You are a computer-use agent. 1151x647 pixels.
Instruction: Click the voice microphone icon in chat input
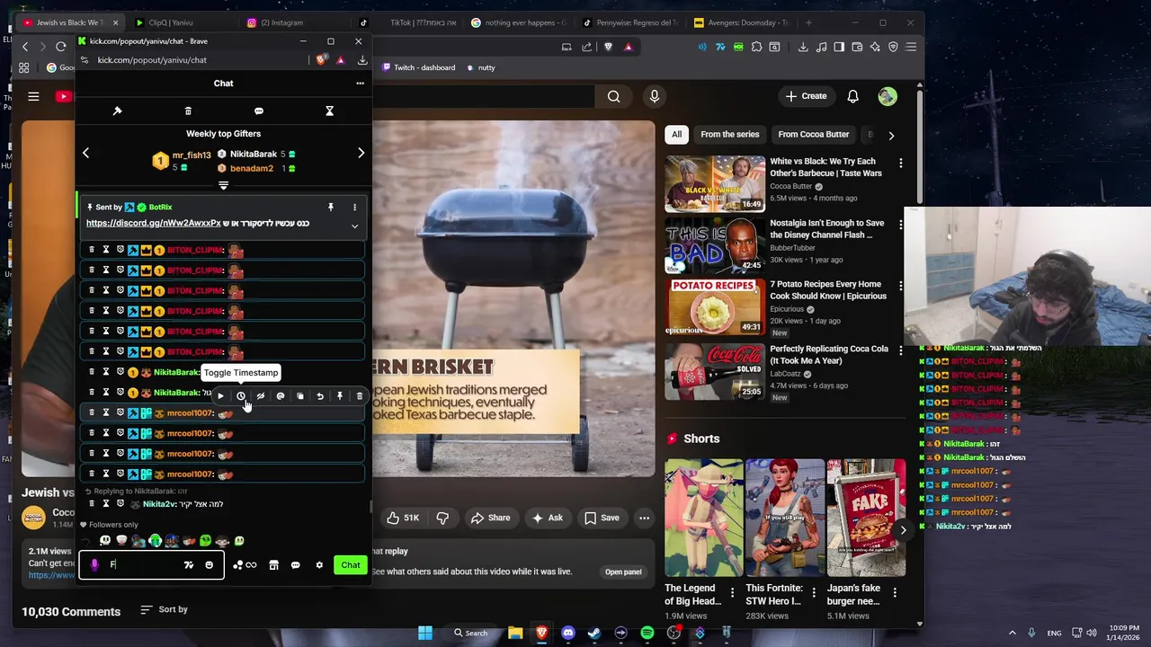94,565
